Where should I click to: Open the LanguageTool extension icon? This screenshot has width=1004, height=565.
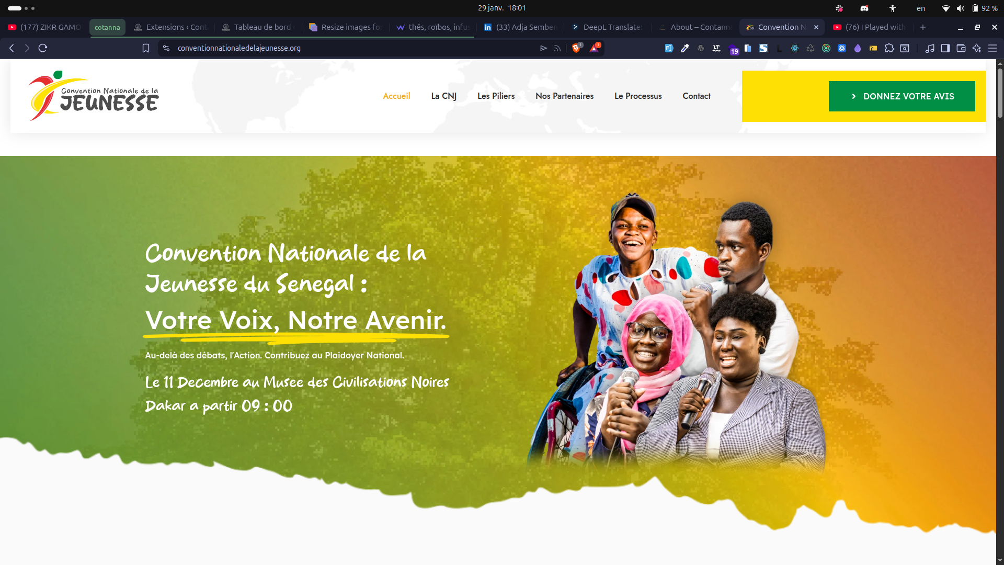tap(716, 48)
